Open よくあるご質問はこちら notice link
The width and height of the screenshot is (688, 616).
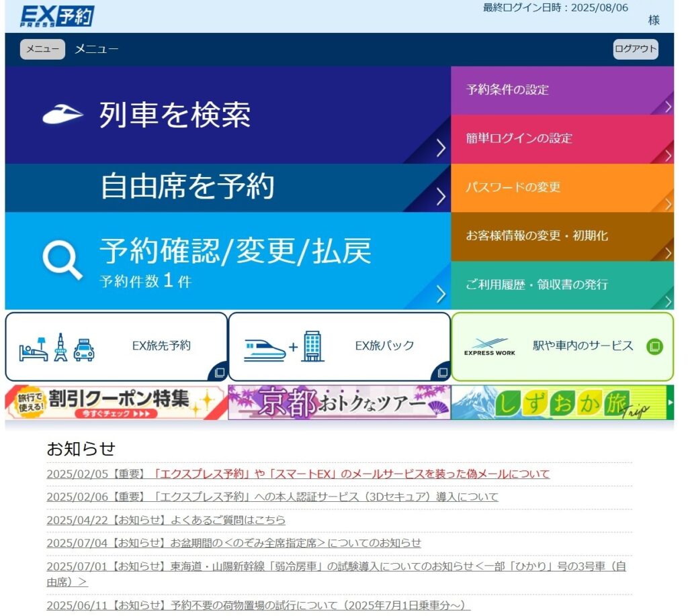click(x=166, y=520)
